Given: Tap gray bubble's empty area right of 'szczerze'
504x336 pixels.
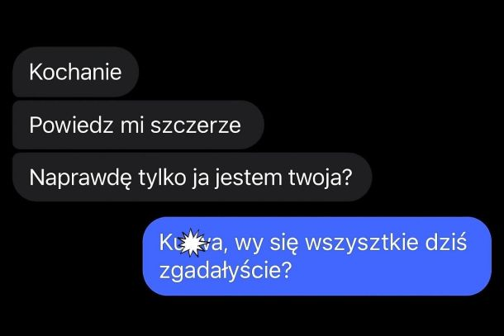Looking at the screenshot, I should point(252,125).
